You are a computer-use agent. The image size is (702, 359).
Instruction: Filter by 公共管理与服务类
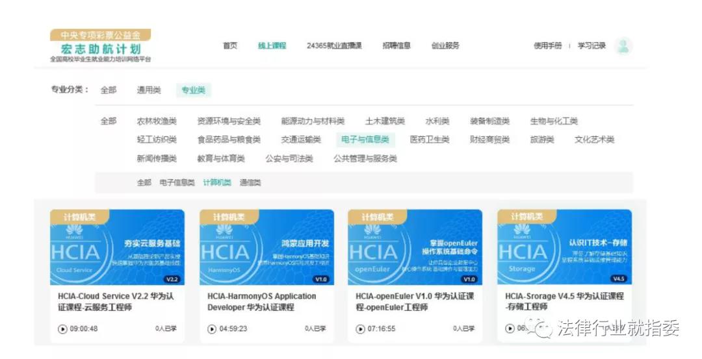point(365,158)
